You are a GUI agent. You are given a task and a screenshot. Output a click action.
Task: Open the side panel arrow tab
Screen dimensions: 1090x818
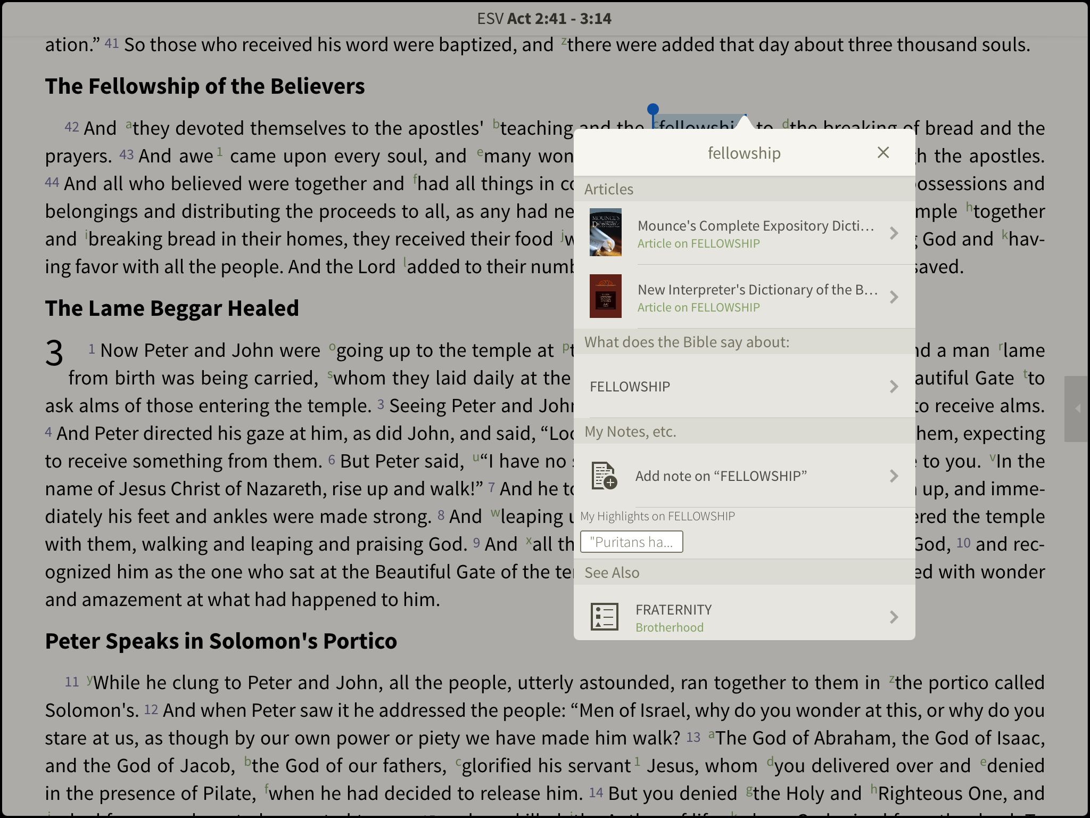click(1077, 409)
